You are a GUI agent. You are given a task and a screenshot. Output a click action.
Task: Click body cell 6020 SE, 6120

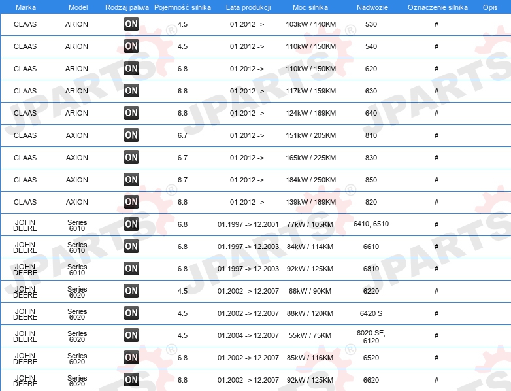(371, 337)
